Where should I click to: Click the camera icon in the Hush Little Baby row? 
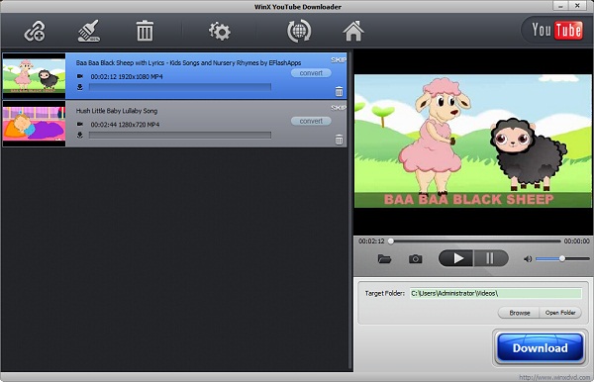pyautogui.click(x=80, y=124)
